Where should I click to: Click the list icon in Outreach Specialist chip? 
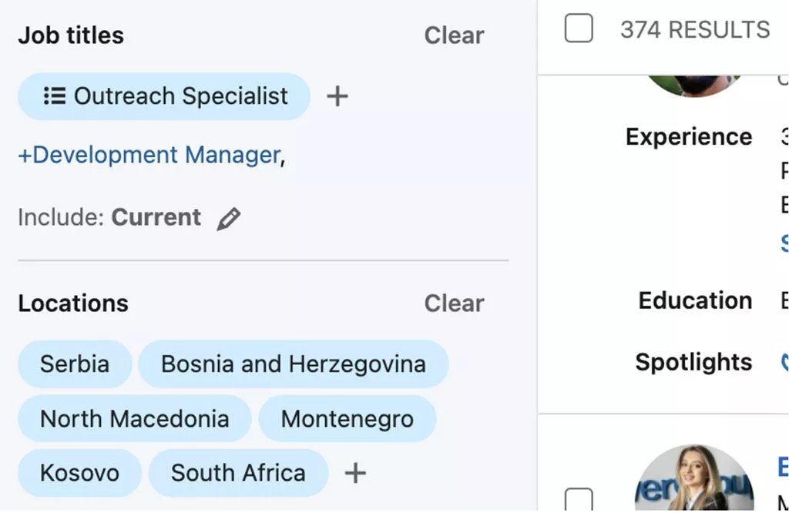[54, 96]
